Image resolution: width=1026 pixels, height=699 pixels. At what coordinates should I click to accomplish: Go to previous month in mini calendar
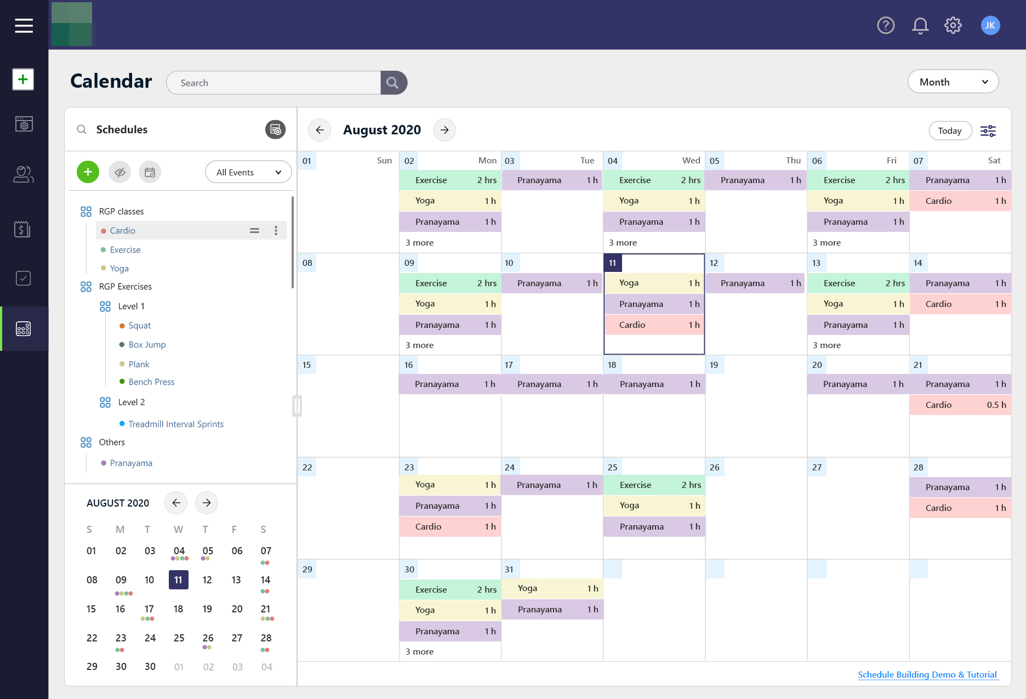(176, 503)
